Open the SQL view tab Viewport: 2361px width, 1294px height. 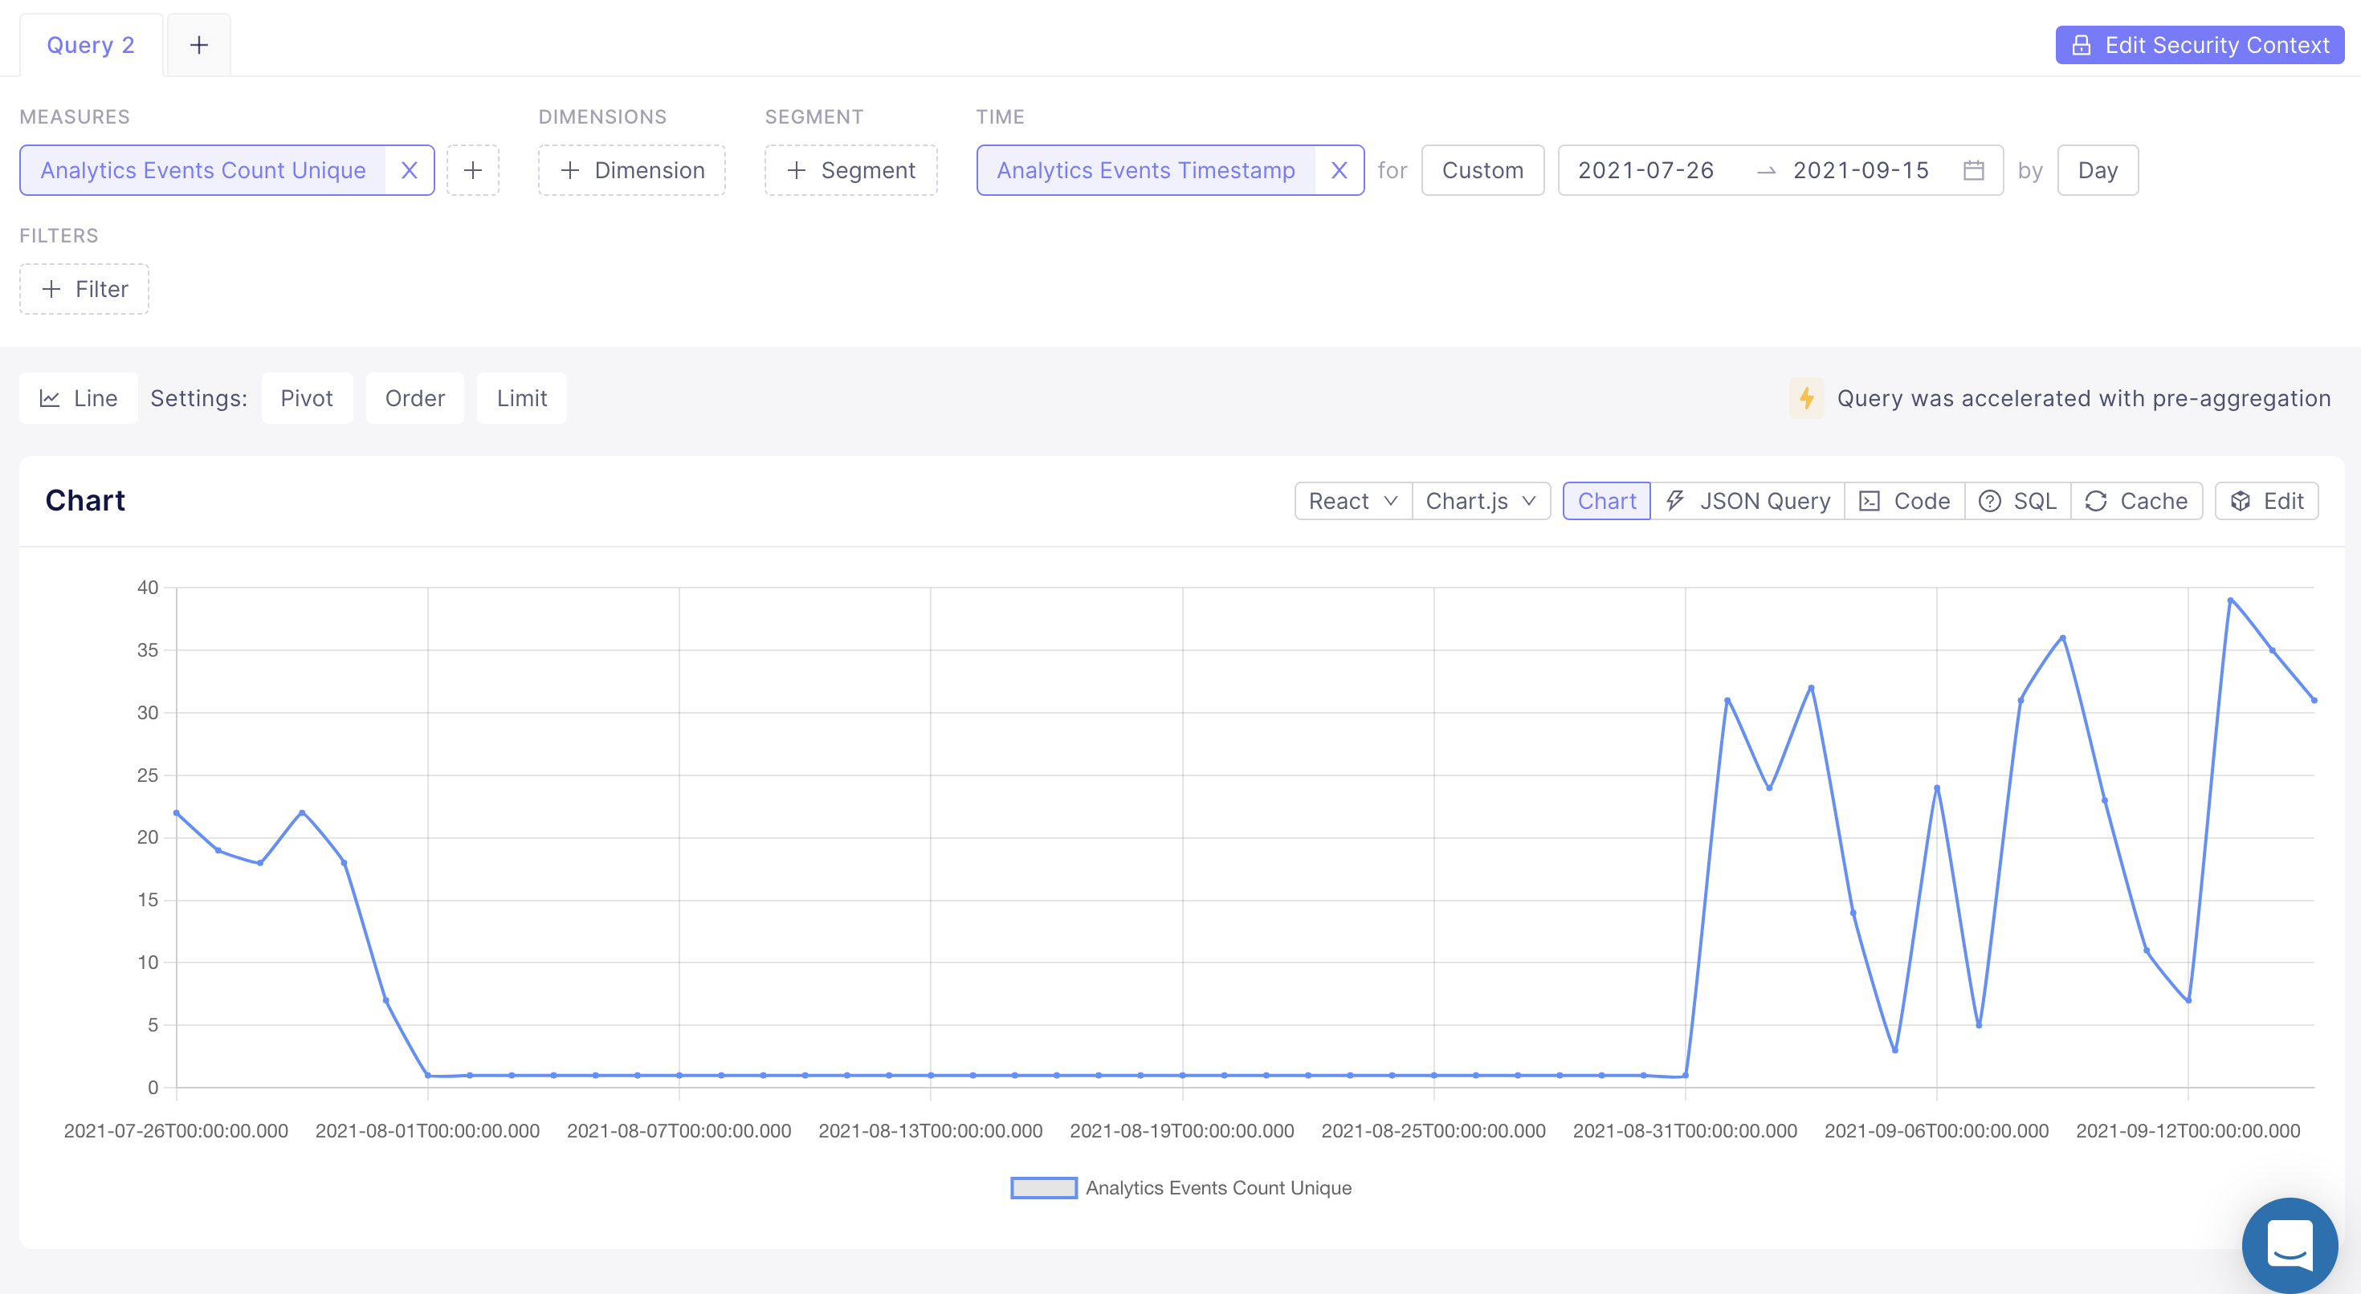tap(2017, 501)
